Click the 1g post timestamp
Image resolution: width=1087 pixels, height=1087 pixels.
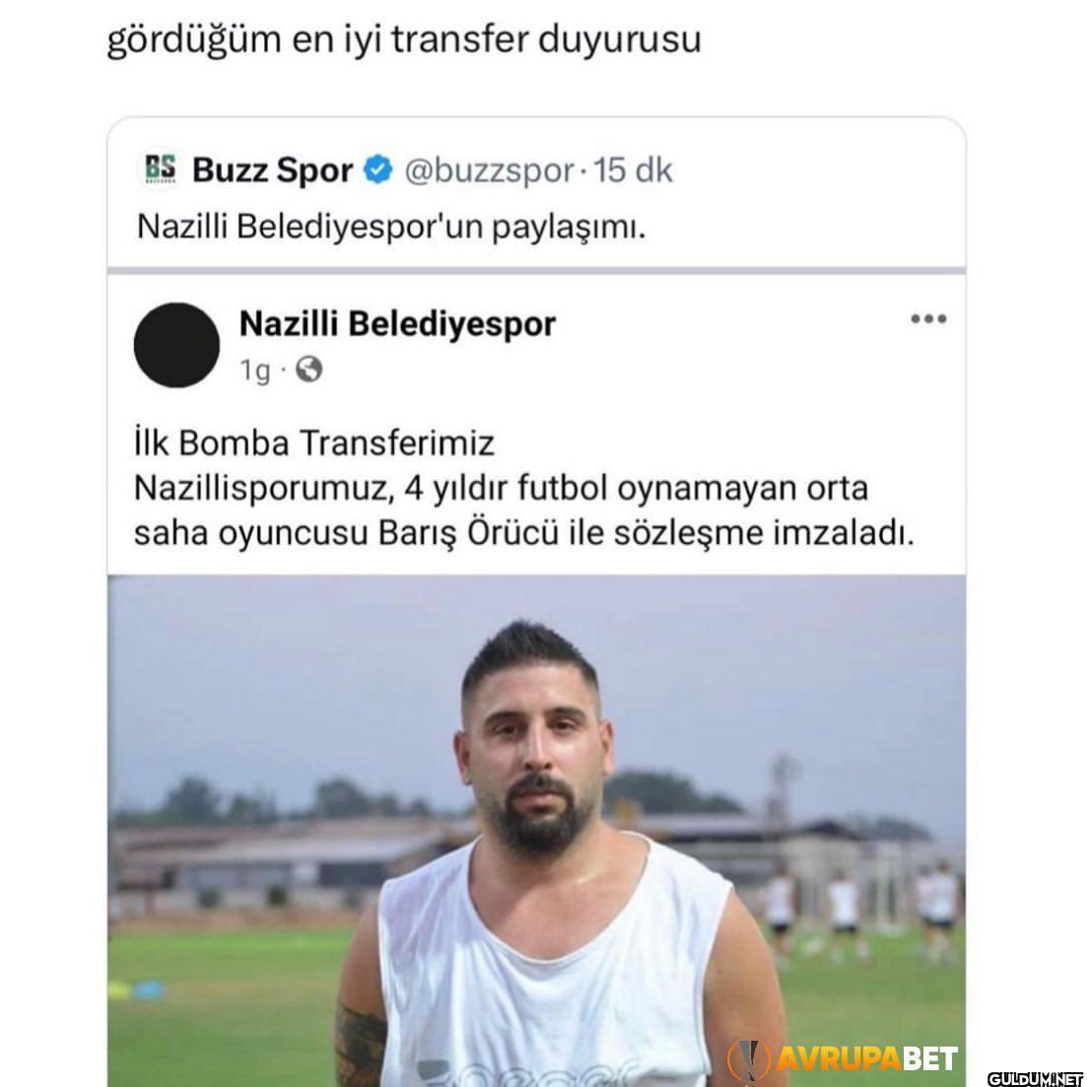click(x=254, y=371)
